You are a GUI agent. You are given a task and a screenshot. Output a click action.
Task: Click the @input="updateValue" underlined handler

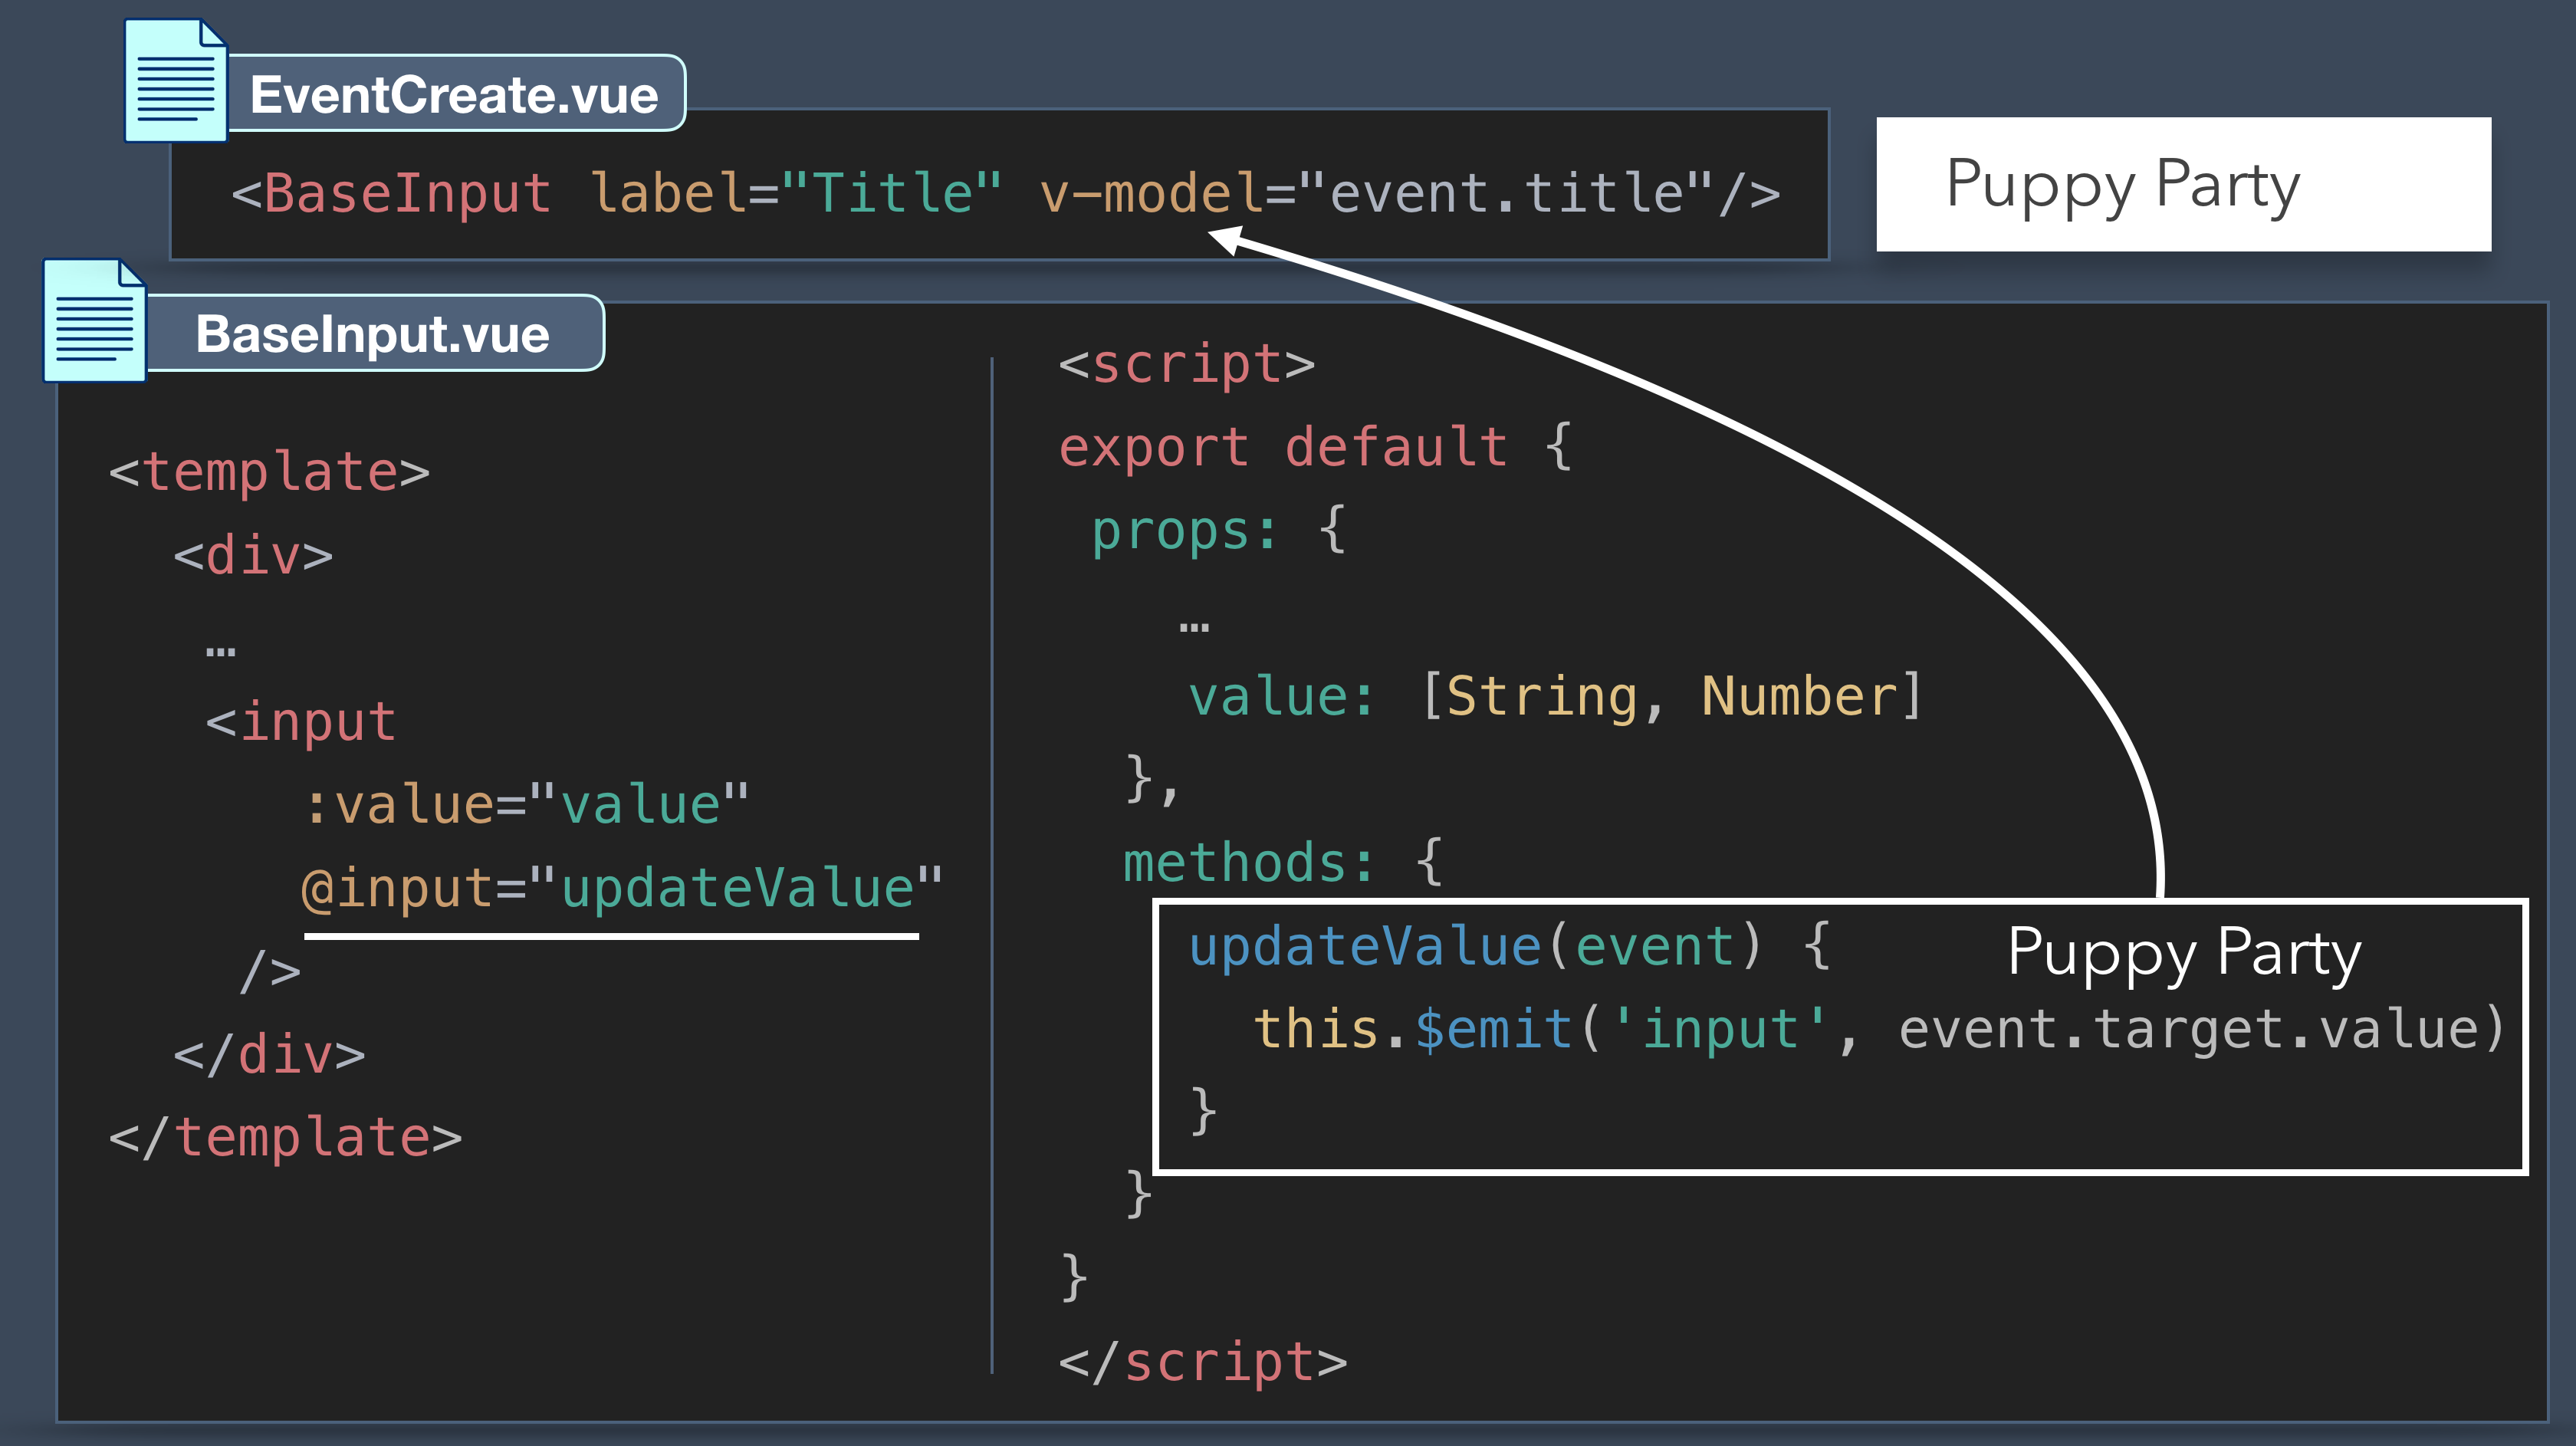tap(620, 888)
